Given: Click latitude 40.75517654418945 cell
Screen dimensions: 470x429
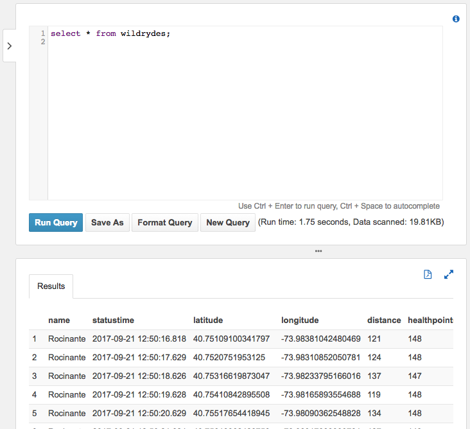Looking at the screenshot, I should (x=231, y=413).
